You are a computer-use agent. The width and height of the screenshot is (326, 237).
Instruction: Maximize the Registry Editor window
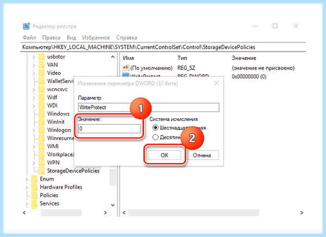point(275,26)
